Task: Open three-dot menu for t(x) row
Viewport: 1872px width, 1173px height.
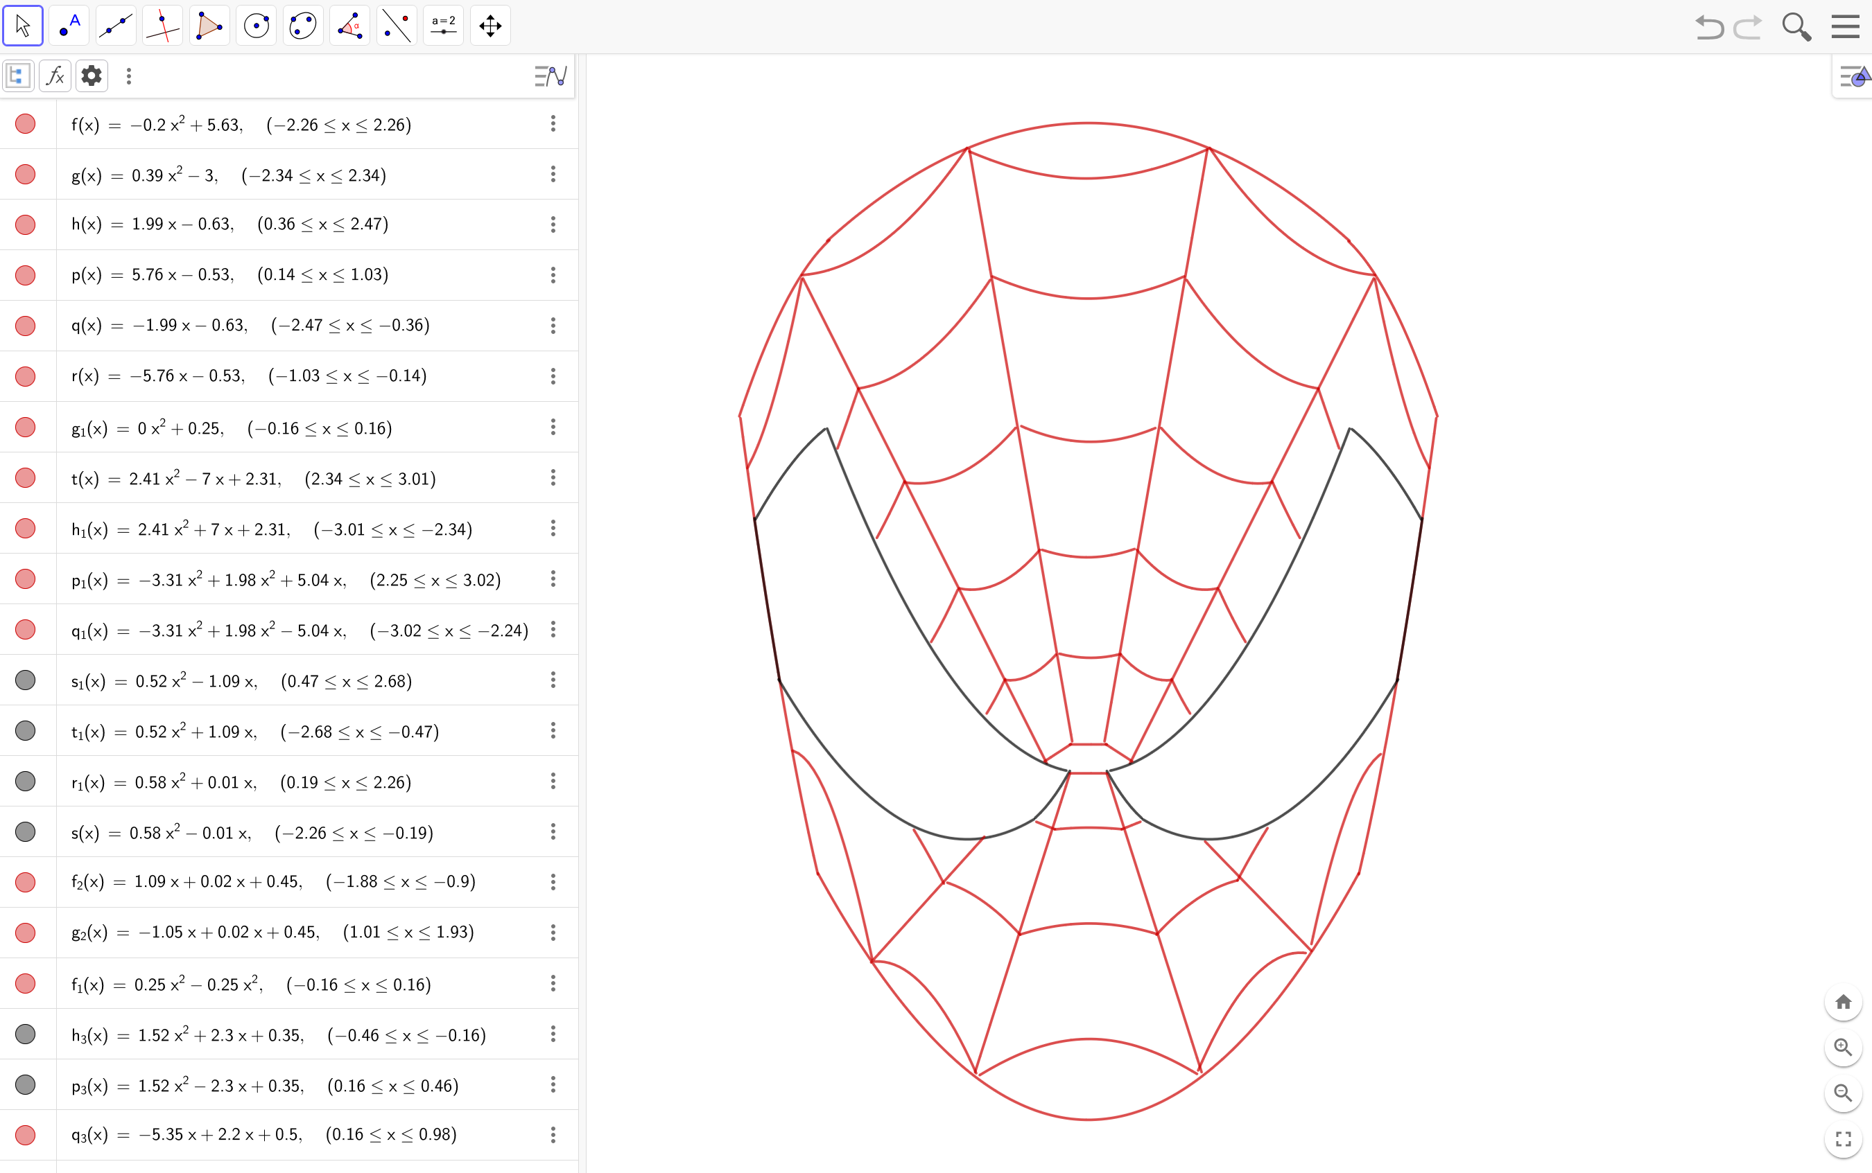Action: 553,478
